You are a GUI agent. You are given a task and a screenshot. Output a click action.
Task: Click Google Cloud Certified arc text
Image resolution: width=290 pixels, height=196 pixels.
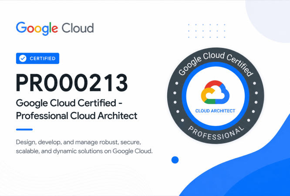click(216, 63)
